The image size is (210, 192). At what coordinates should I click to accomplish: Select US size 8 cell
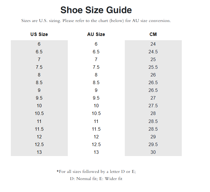click(x=39, y=75)
